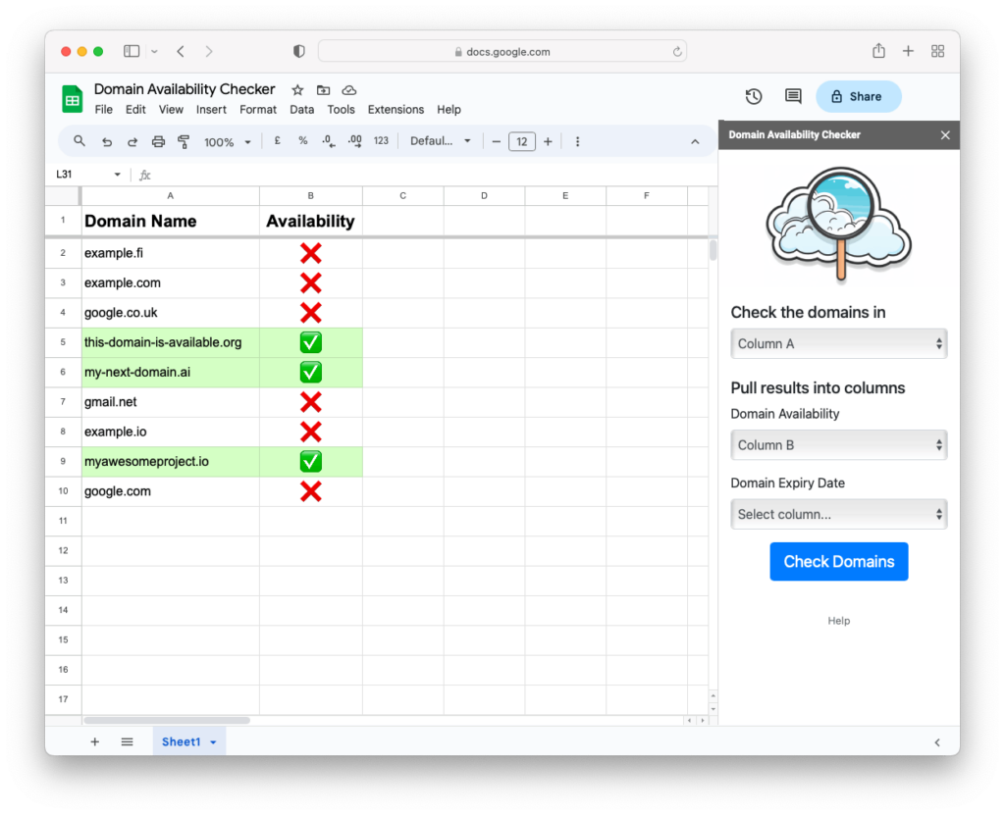
Task: Decrease decimal places
Action: pyautogui.click(x=329, y=141)
